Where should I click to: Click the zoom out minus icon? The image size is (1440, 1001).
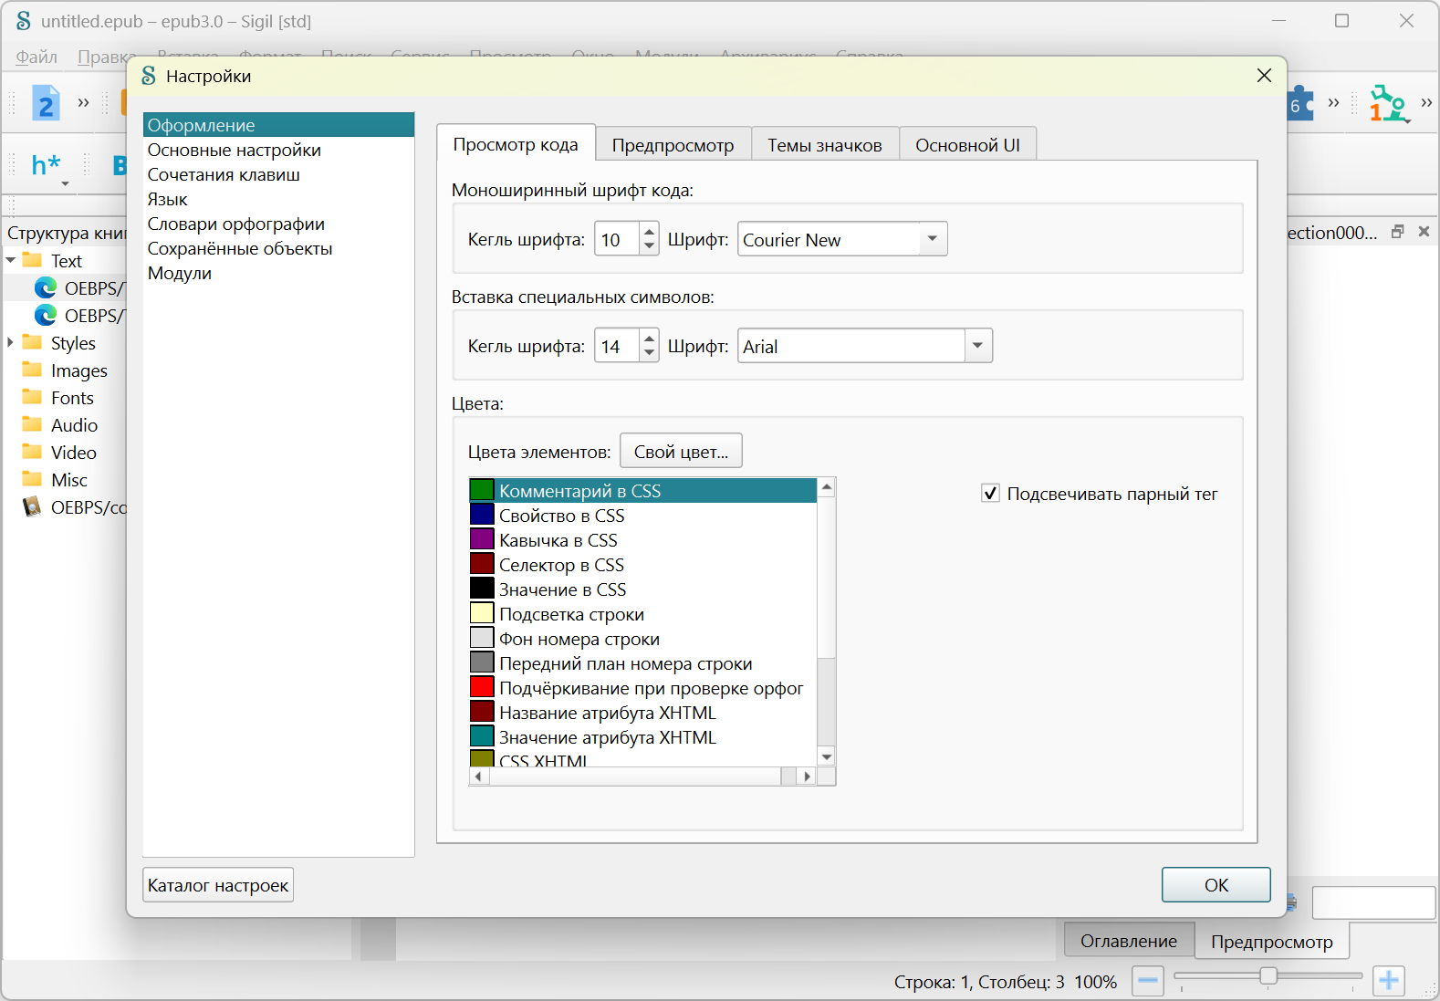(1148, 981)
